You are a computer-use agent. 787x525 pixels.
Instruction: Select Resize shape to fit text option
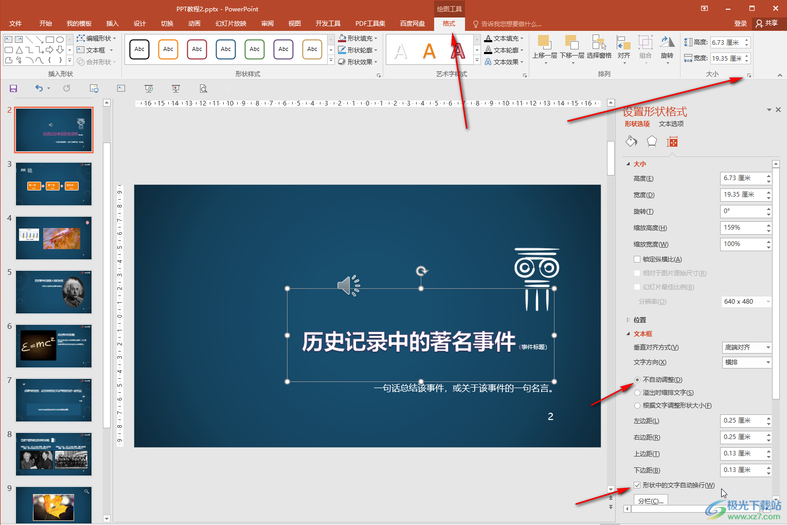click(x=637, y=406)
